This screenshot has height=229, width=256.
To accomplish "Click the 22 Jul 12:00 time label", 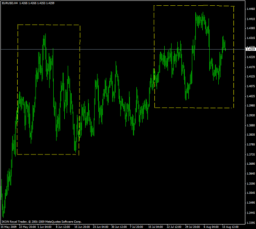I will click(x=174, y=227).
